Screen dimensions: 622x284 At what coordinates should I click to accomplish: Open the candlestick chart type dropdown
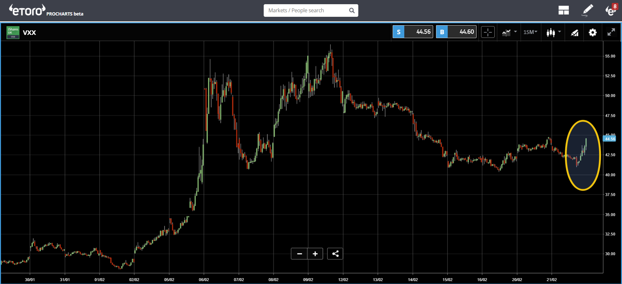tap(553, 32)
